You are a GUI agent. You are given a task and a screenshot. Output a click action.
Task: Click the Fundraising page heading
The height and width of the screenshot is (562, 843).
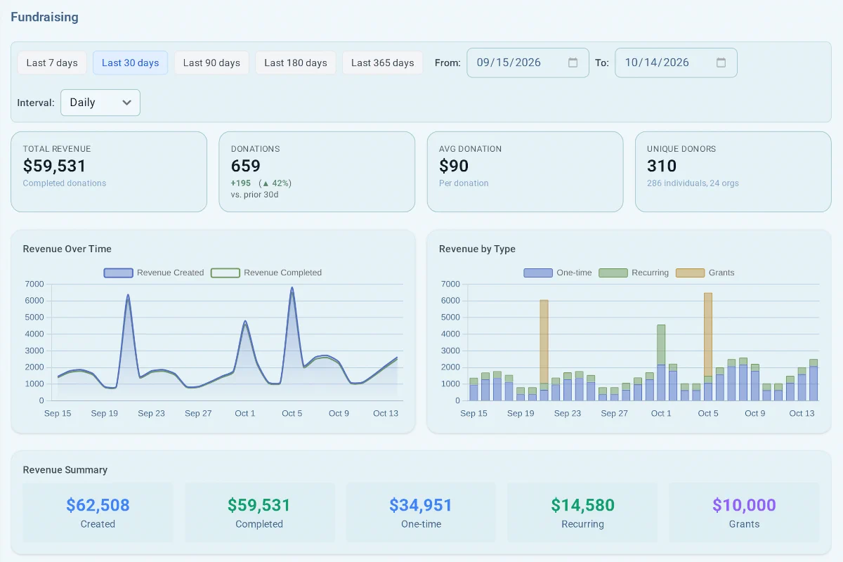click(x=44, y=17)
